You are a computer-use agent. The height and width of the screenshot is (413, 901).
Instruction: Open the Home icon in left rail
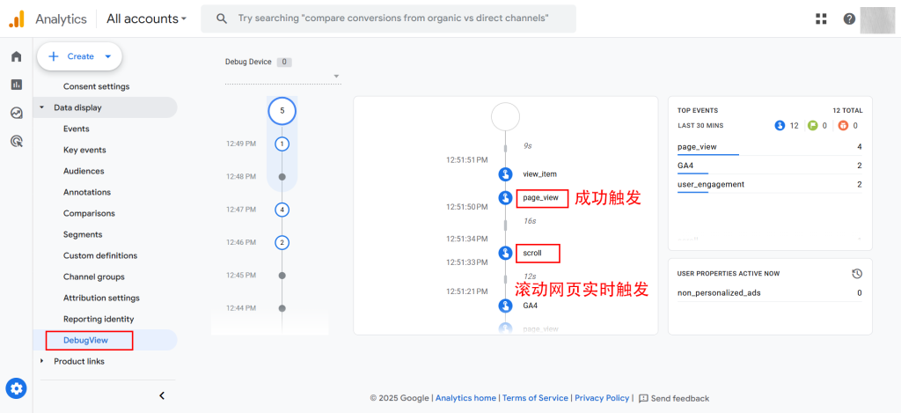coord(16,56)
